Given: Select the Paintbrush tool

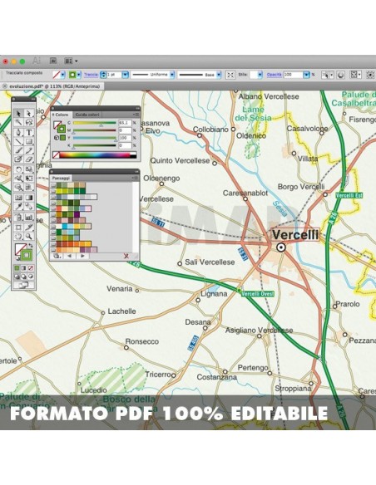Looking at the screenshot, I should point(18,150).
